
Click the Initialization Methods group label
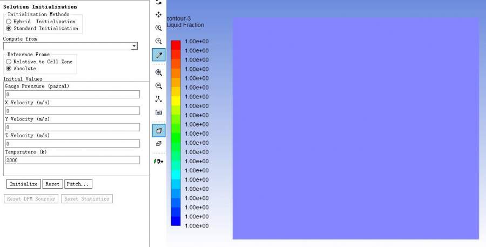click(x=38, y=14)
